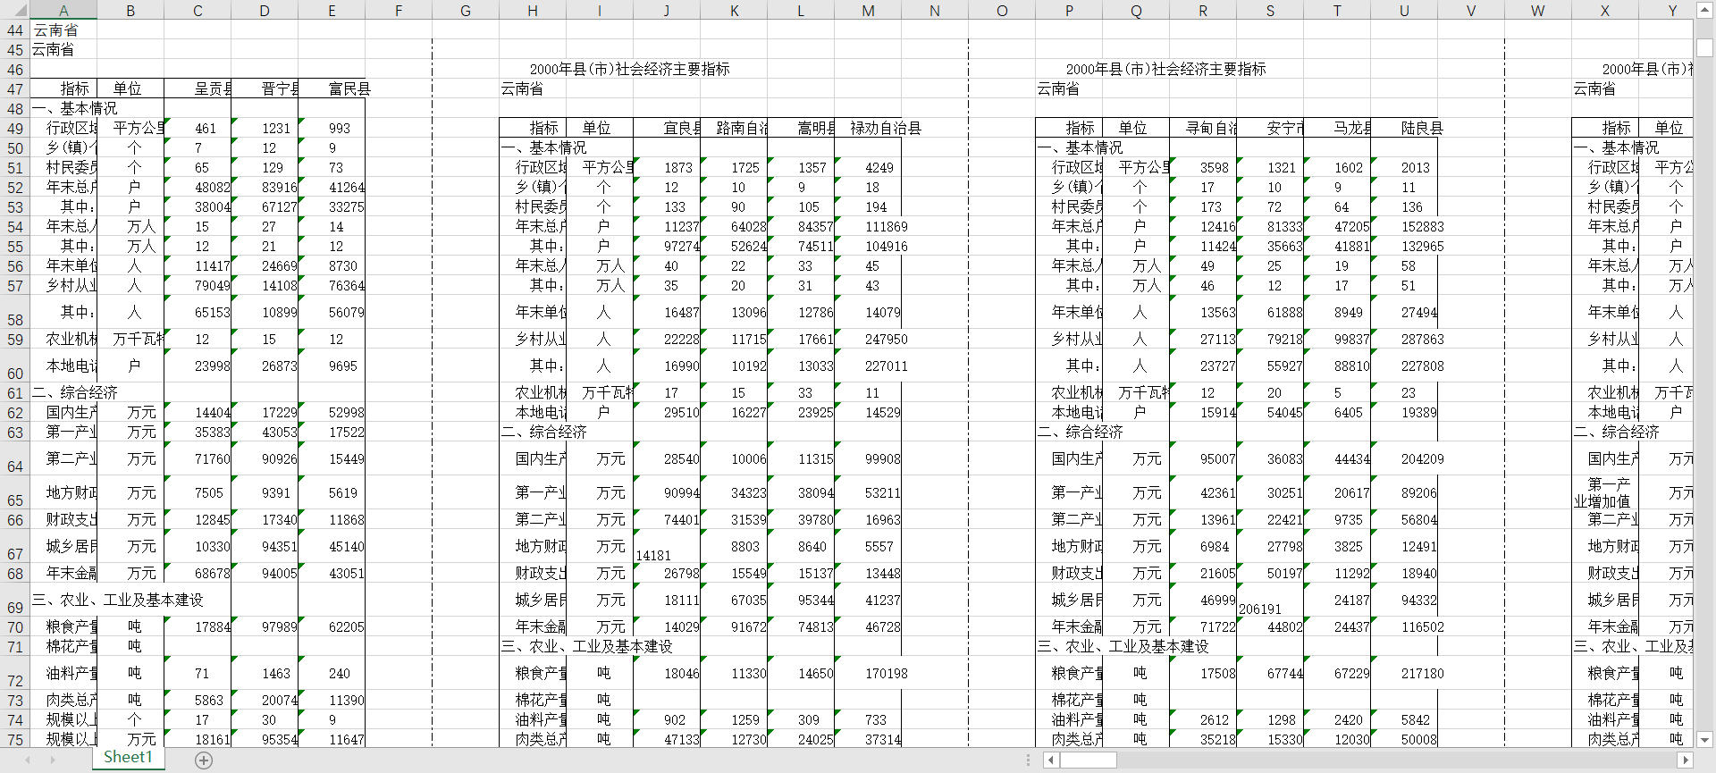Click the next-sheet navigation arrow
The image size is (1716, 773).
pyautogui.click(x=53, y=760)
